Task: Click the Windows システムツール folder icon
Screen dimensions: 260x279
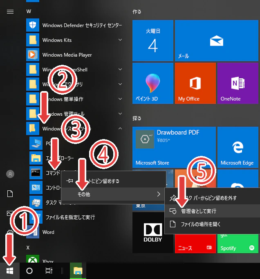Action: (33, 128)
